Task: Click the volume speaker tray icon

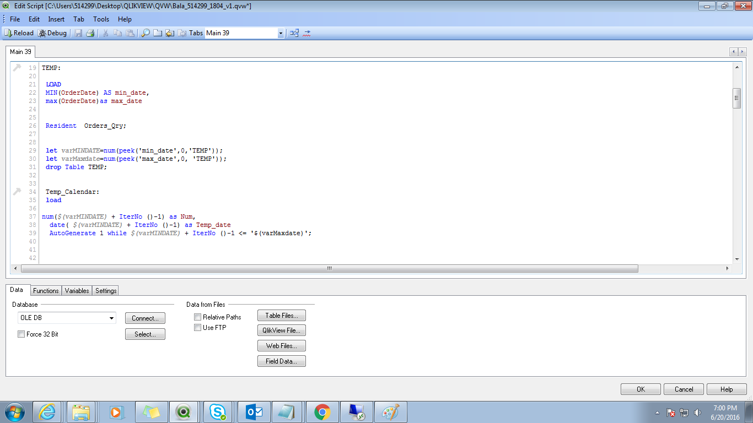Action: pos(697,413)
